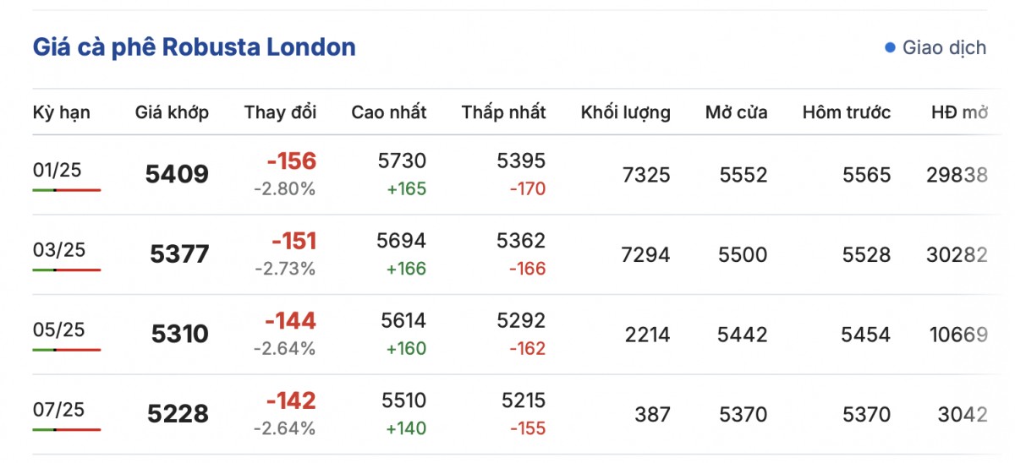Open the 03/25 contract row

pos(58,250)
